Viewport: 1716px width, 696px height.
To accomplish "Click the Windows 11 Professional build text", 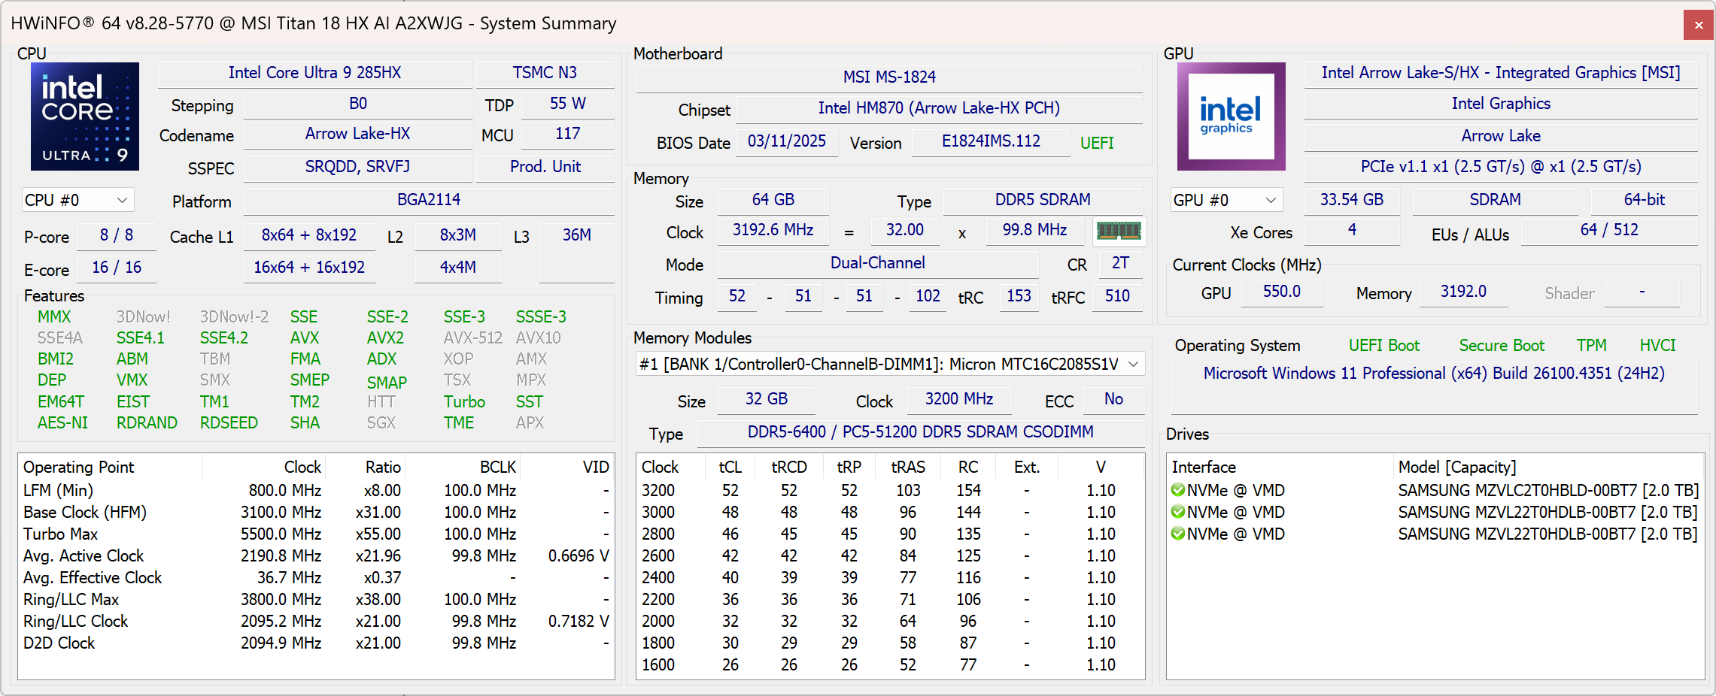I will [1434, 374].
